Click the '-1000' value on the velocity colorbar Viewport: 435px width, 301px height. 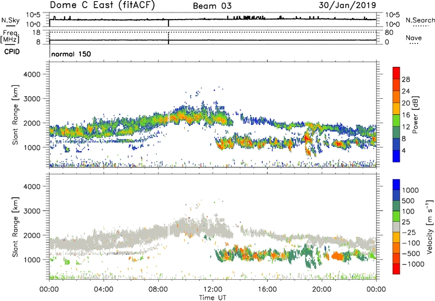point(413,264)
